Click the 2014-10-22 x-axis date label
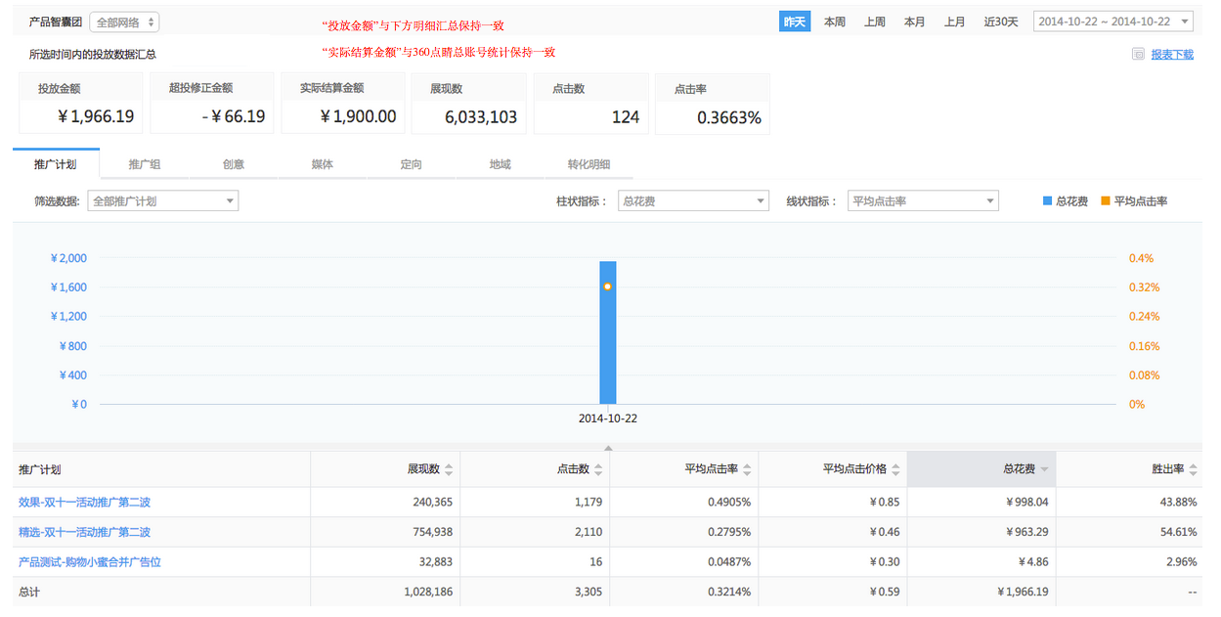This screenshot has width=1221, height=617. (608, 419)
